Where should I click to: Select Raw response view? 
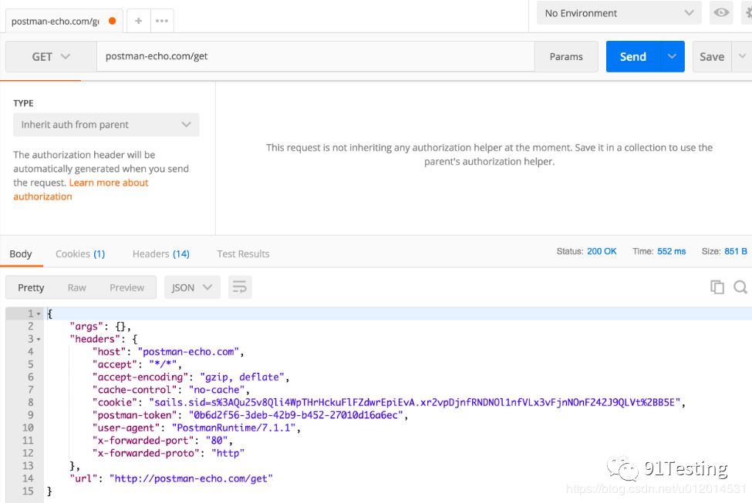[x=76, y=287]
